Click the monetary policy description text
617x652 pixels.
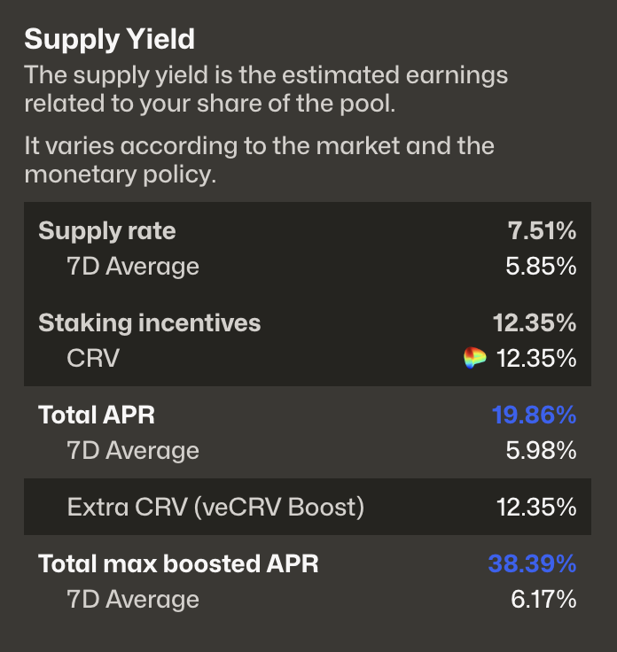259,159
